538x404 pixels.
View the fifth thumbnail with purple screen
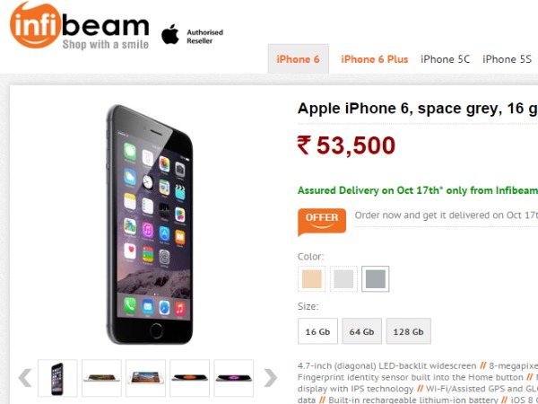(234, 378)
